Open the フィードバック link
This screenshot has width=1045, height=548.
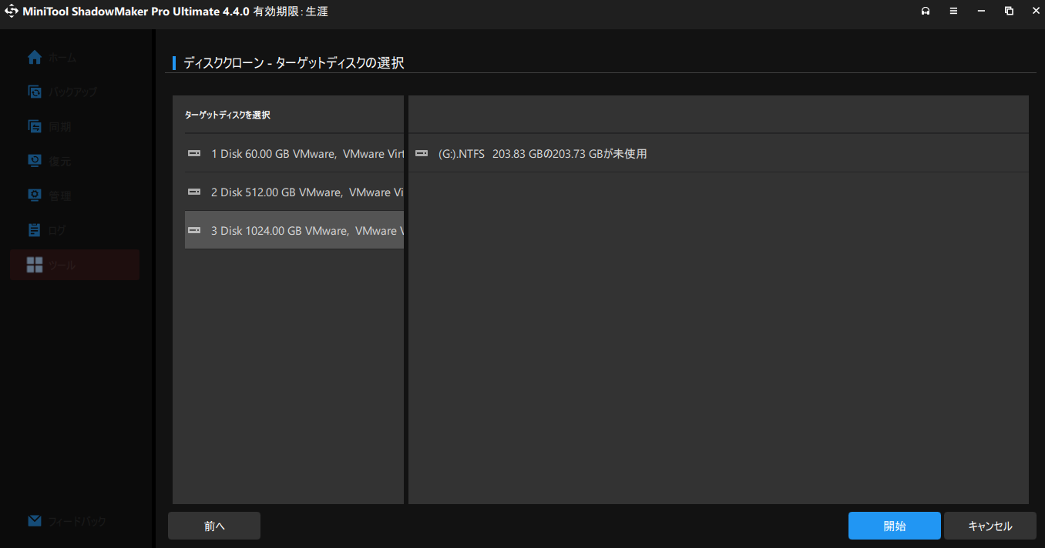[x=77, y=521]
